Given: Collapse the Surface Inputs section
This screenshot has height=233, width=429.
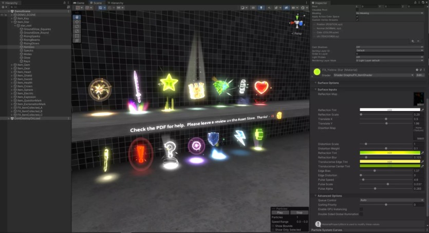Looking at the screenshot, I should [x=315, y=89].
